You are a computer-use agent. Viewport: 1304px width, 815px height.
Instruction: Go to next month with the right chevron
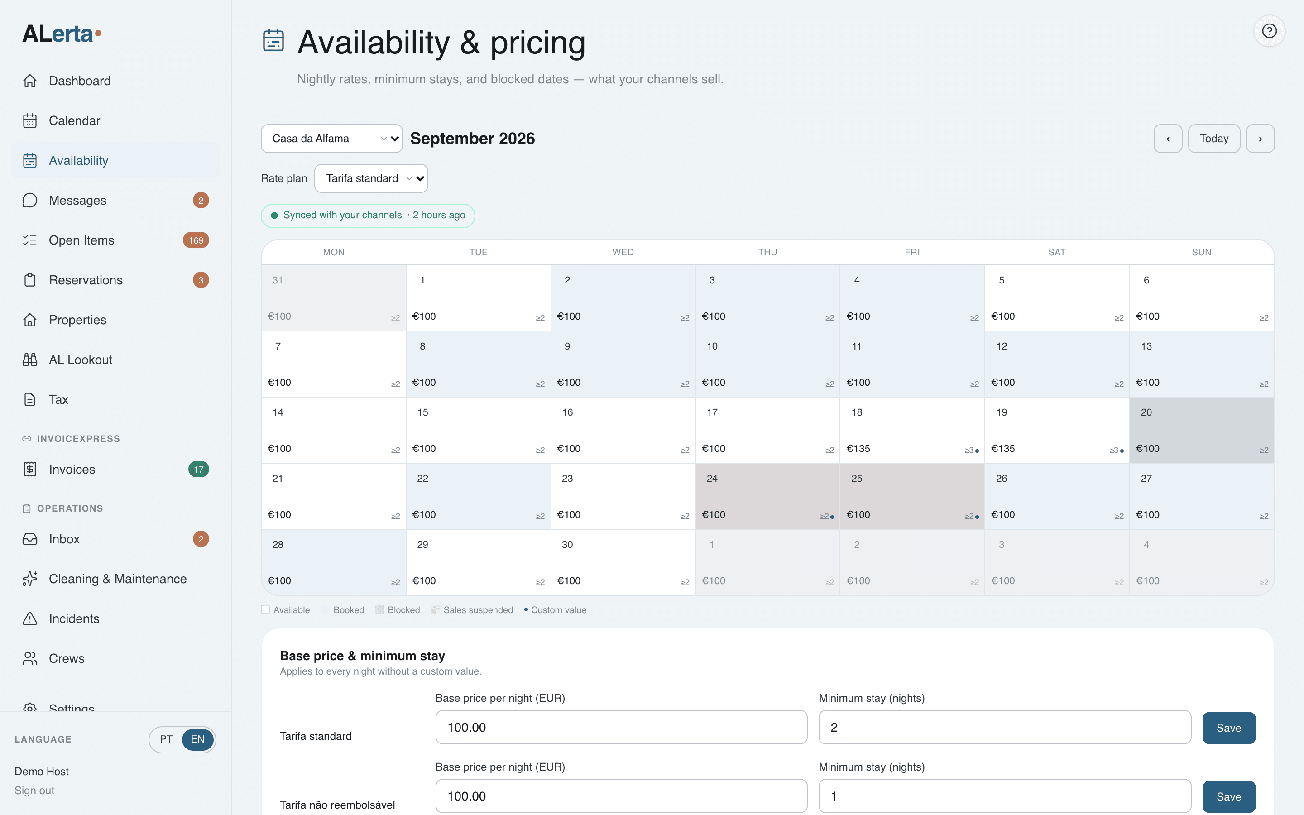click(1260, 139)
